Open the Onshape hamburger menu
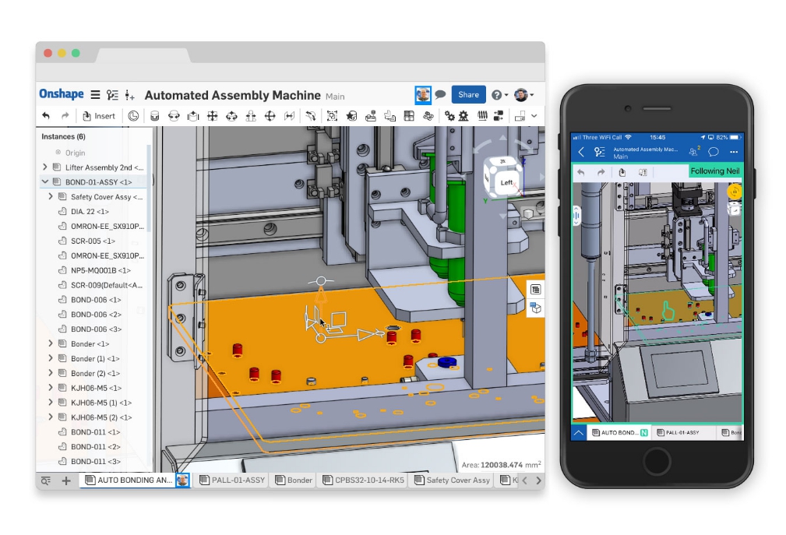 pos(95,95)
